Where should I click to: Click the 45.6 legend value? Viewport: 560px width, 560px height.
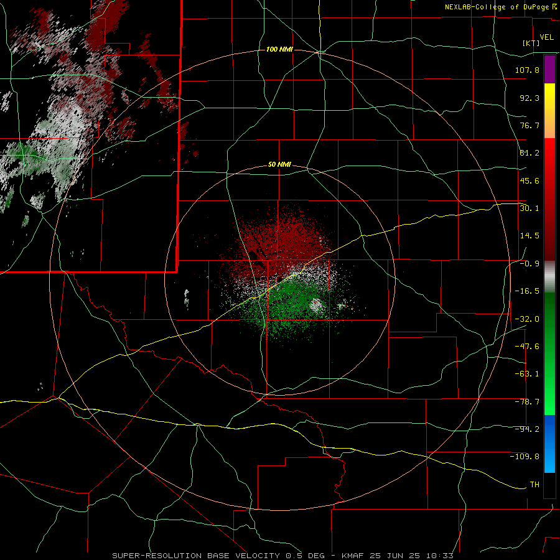pyautogui.click(x=530, y=180)
